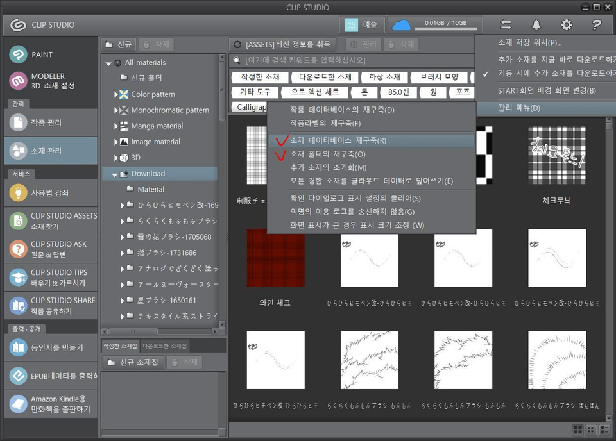Choose 확인 다이얼로그 표시 설정의 클리어(S)

click(372, 198)
